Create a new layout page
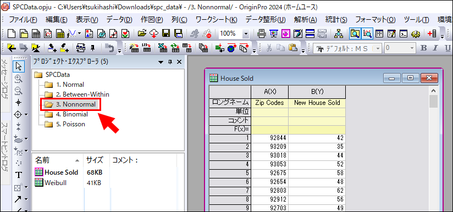This screenshot has height=212, width=453. click(x=89, y=34)
